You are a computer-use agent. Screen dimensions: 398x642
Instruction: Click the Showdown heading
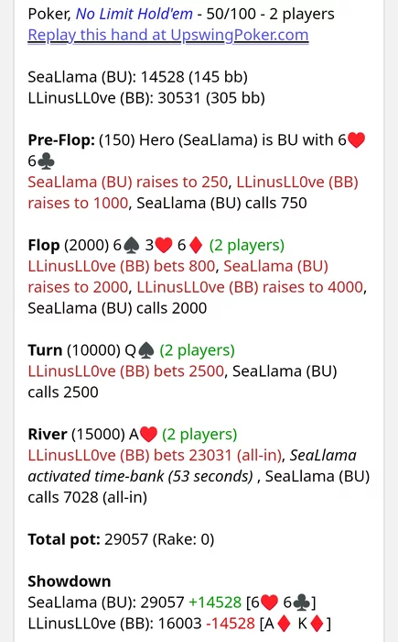[x=69, y=581]
